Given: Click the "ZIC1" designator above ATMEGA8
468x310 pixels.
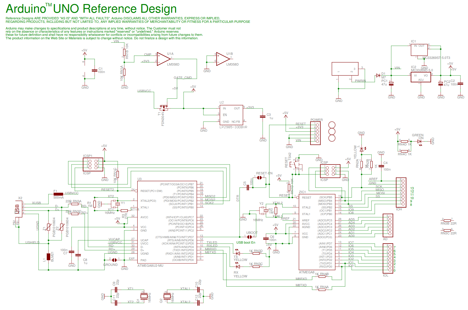Looking at the screenshot, I should click(x=302, y=192).
